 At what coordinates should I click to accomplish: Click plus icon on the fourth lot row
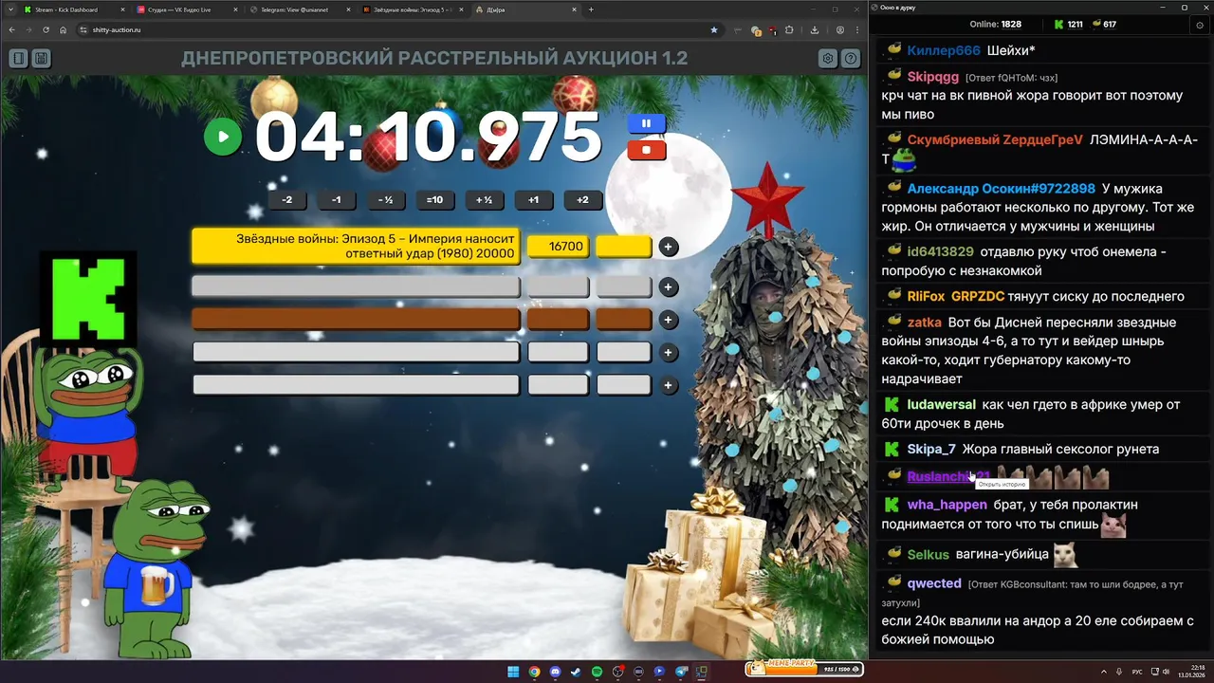pos(668,353)
